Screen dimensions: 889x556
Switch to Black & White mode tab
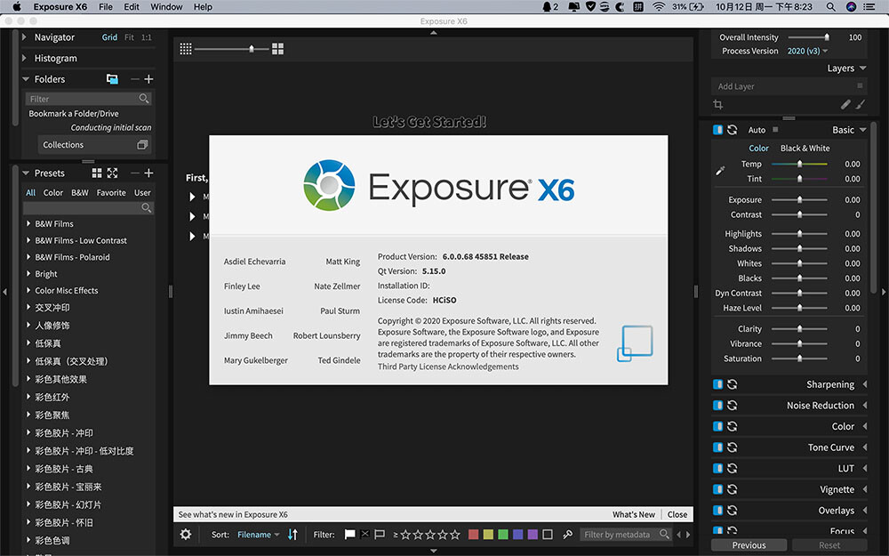[805, 148]
